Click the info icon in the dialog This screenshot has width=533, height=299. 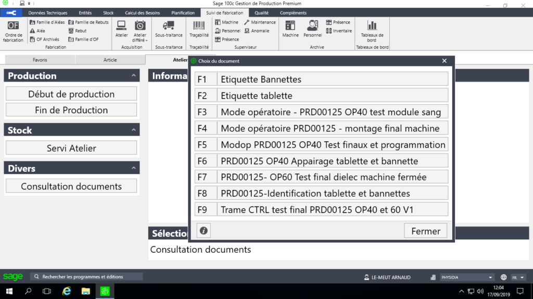[204, 231]
